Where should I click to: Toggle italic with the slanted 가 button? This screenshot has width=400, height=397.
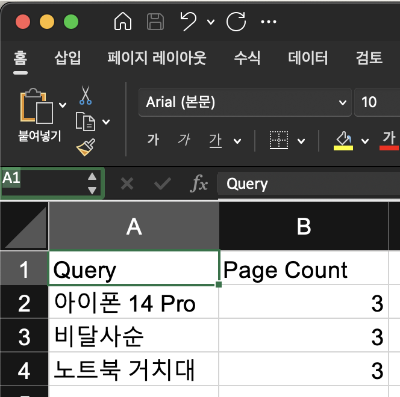point(184,140)
